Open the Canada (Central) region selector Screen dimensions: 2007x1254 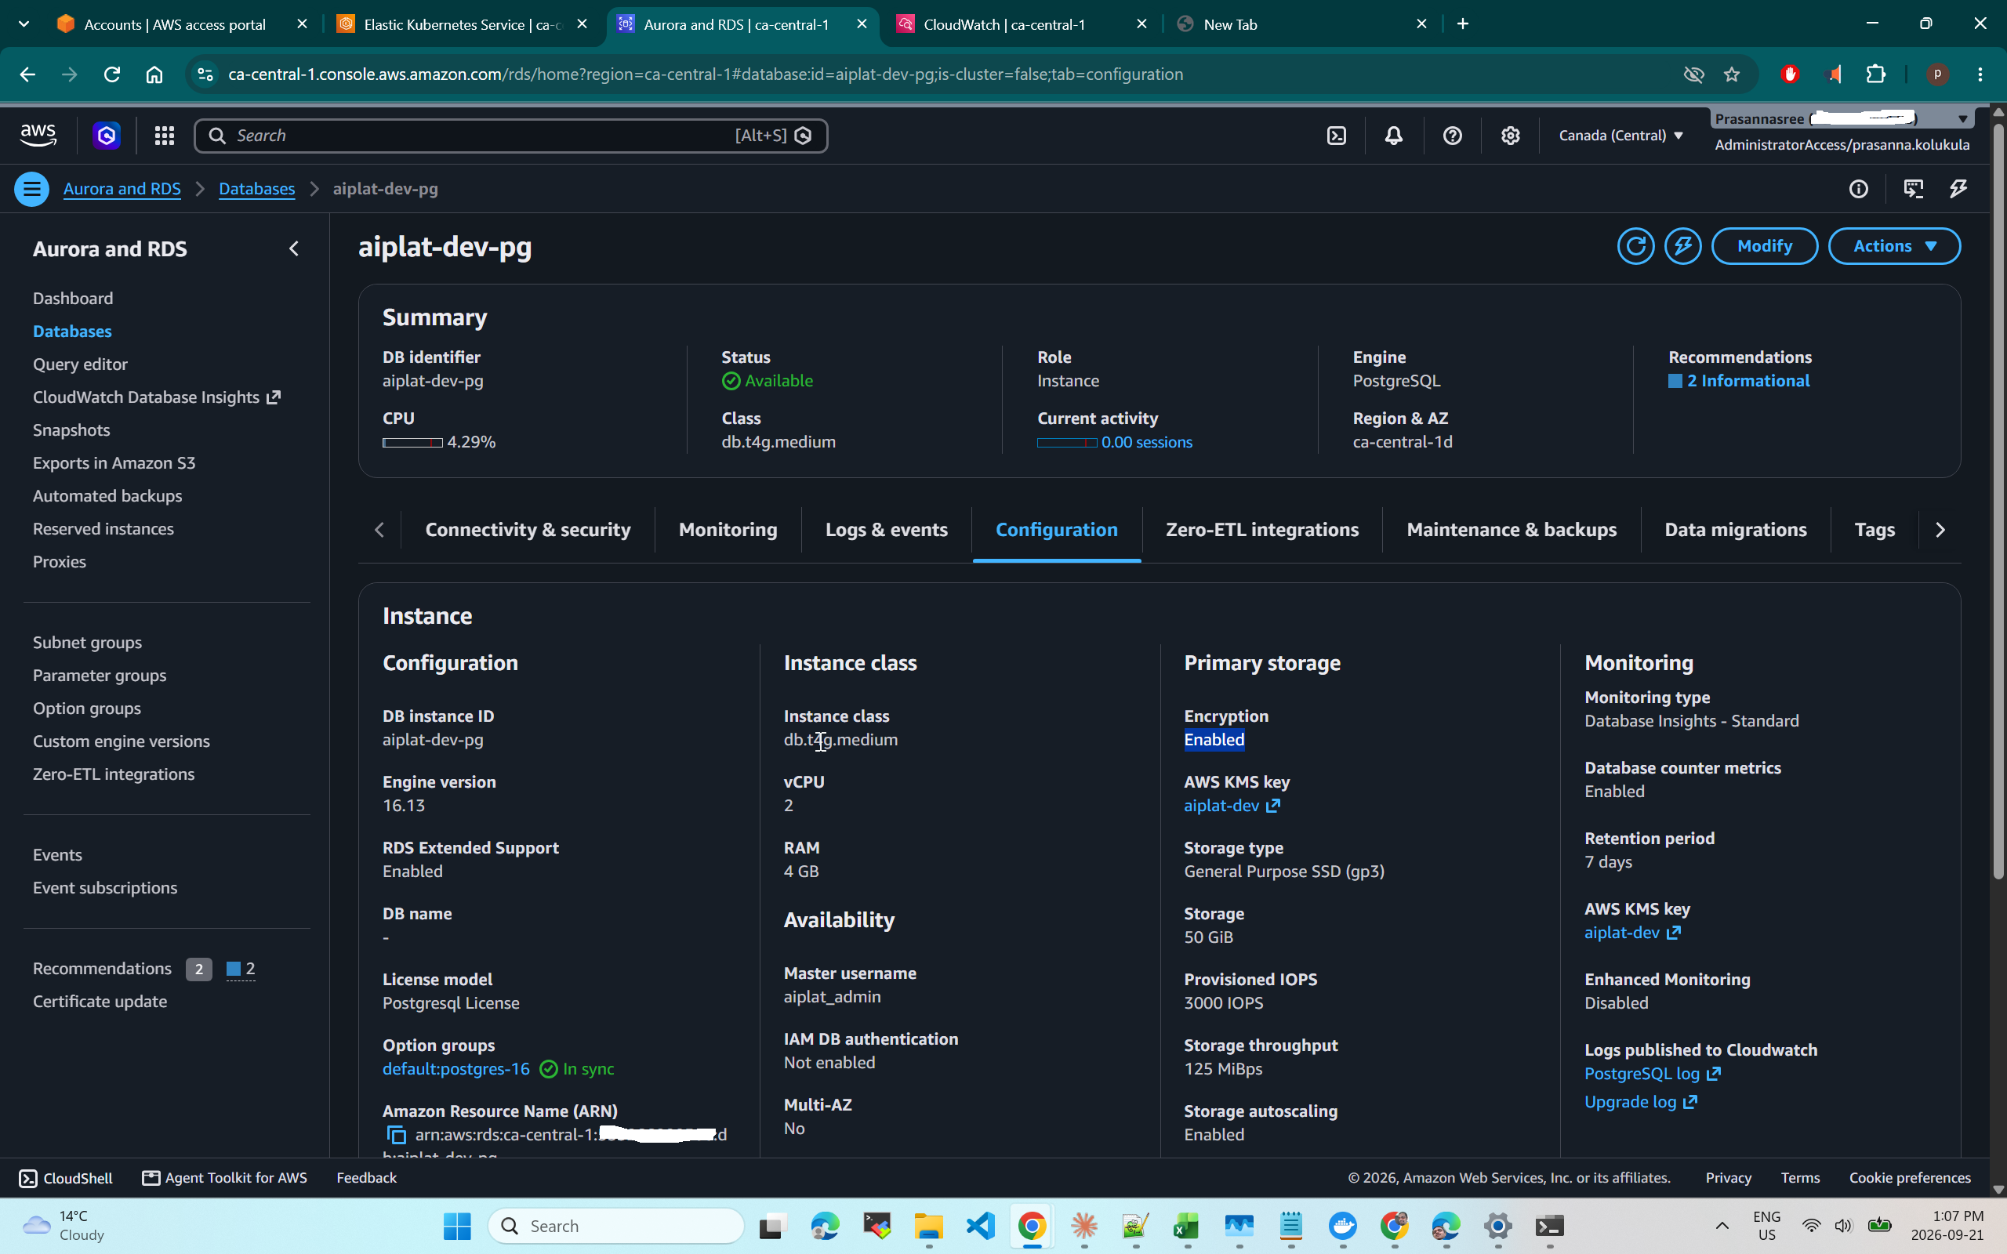(x=1620, y=135)
